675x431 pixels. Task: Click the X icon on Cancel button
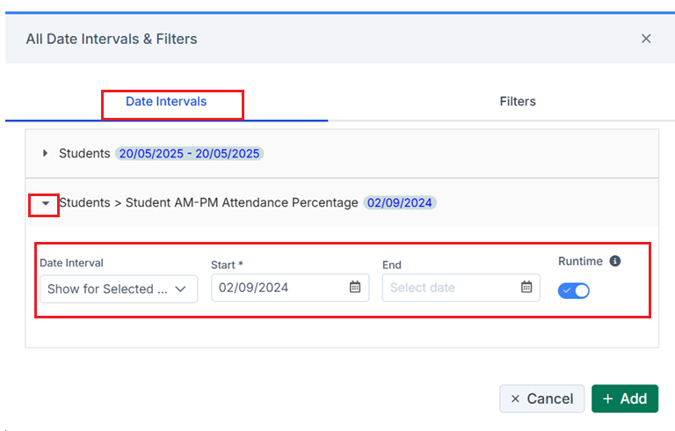(x=515, y=398)
